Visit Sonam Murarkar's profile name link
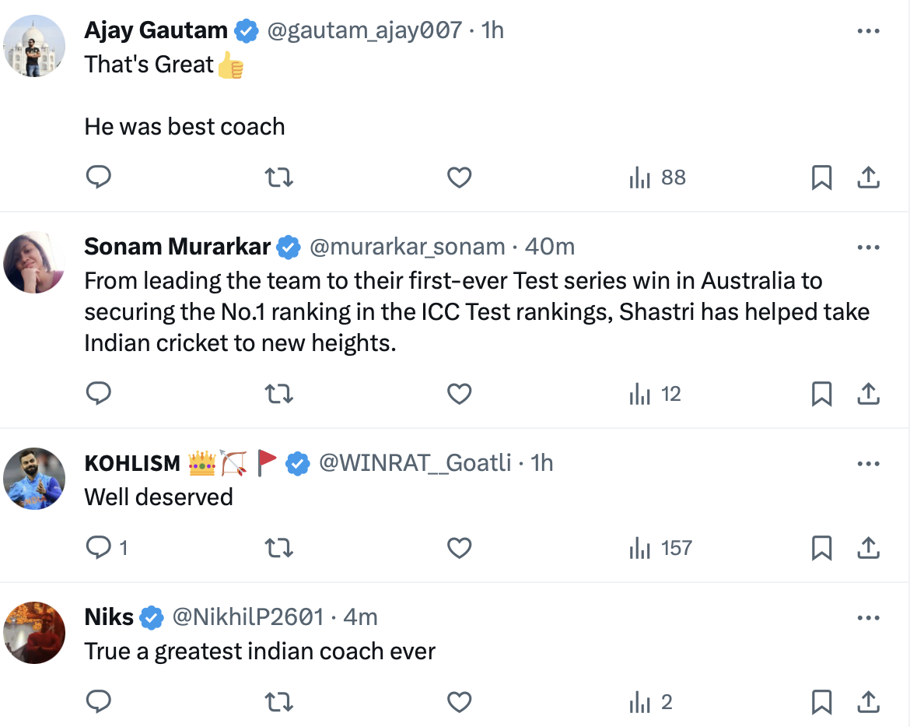 (177, 248)
